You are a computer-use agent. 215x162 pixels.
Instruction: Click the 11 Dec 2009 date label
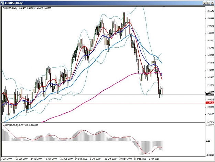click(x=140, y=159)
